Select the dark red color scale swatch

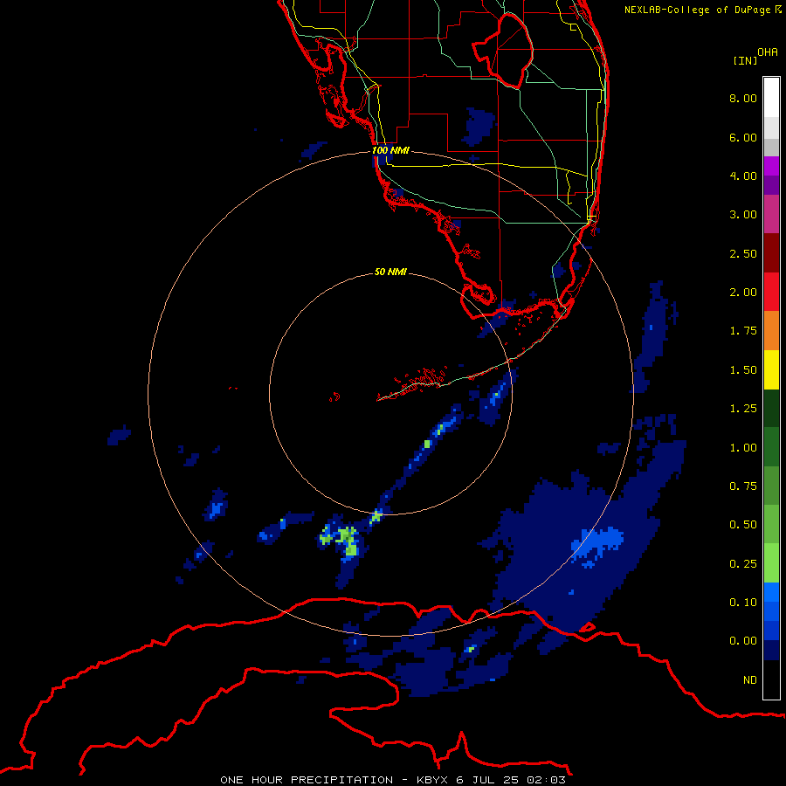click(771, 253)
